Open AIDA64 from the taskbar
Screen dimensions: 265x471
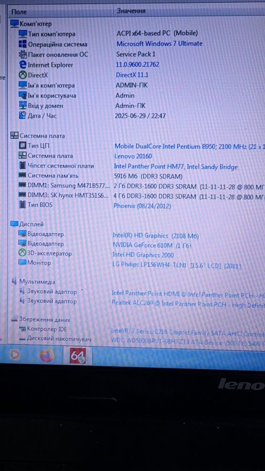click(78, 356)
